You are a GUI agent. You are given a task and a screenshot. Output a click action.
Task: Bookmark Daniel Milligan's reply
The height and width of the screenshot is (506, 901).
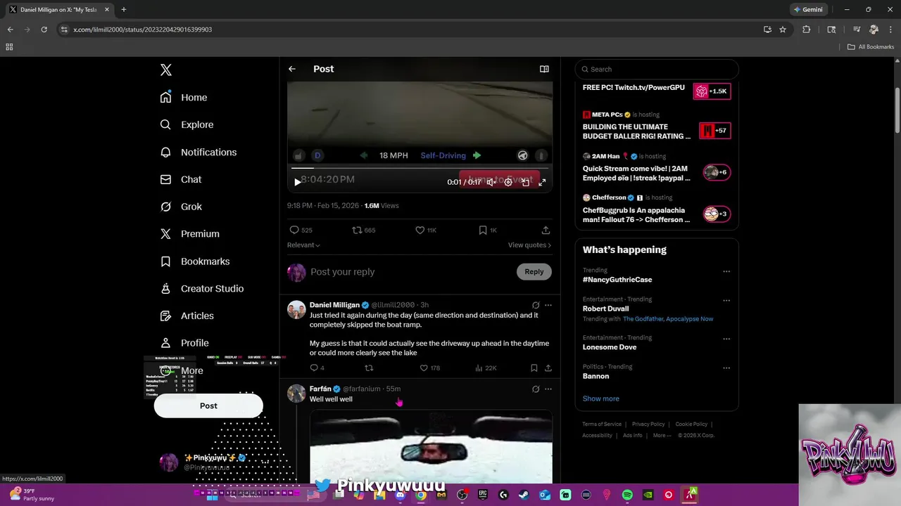coord(534,368)
